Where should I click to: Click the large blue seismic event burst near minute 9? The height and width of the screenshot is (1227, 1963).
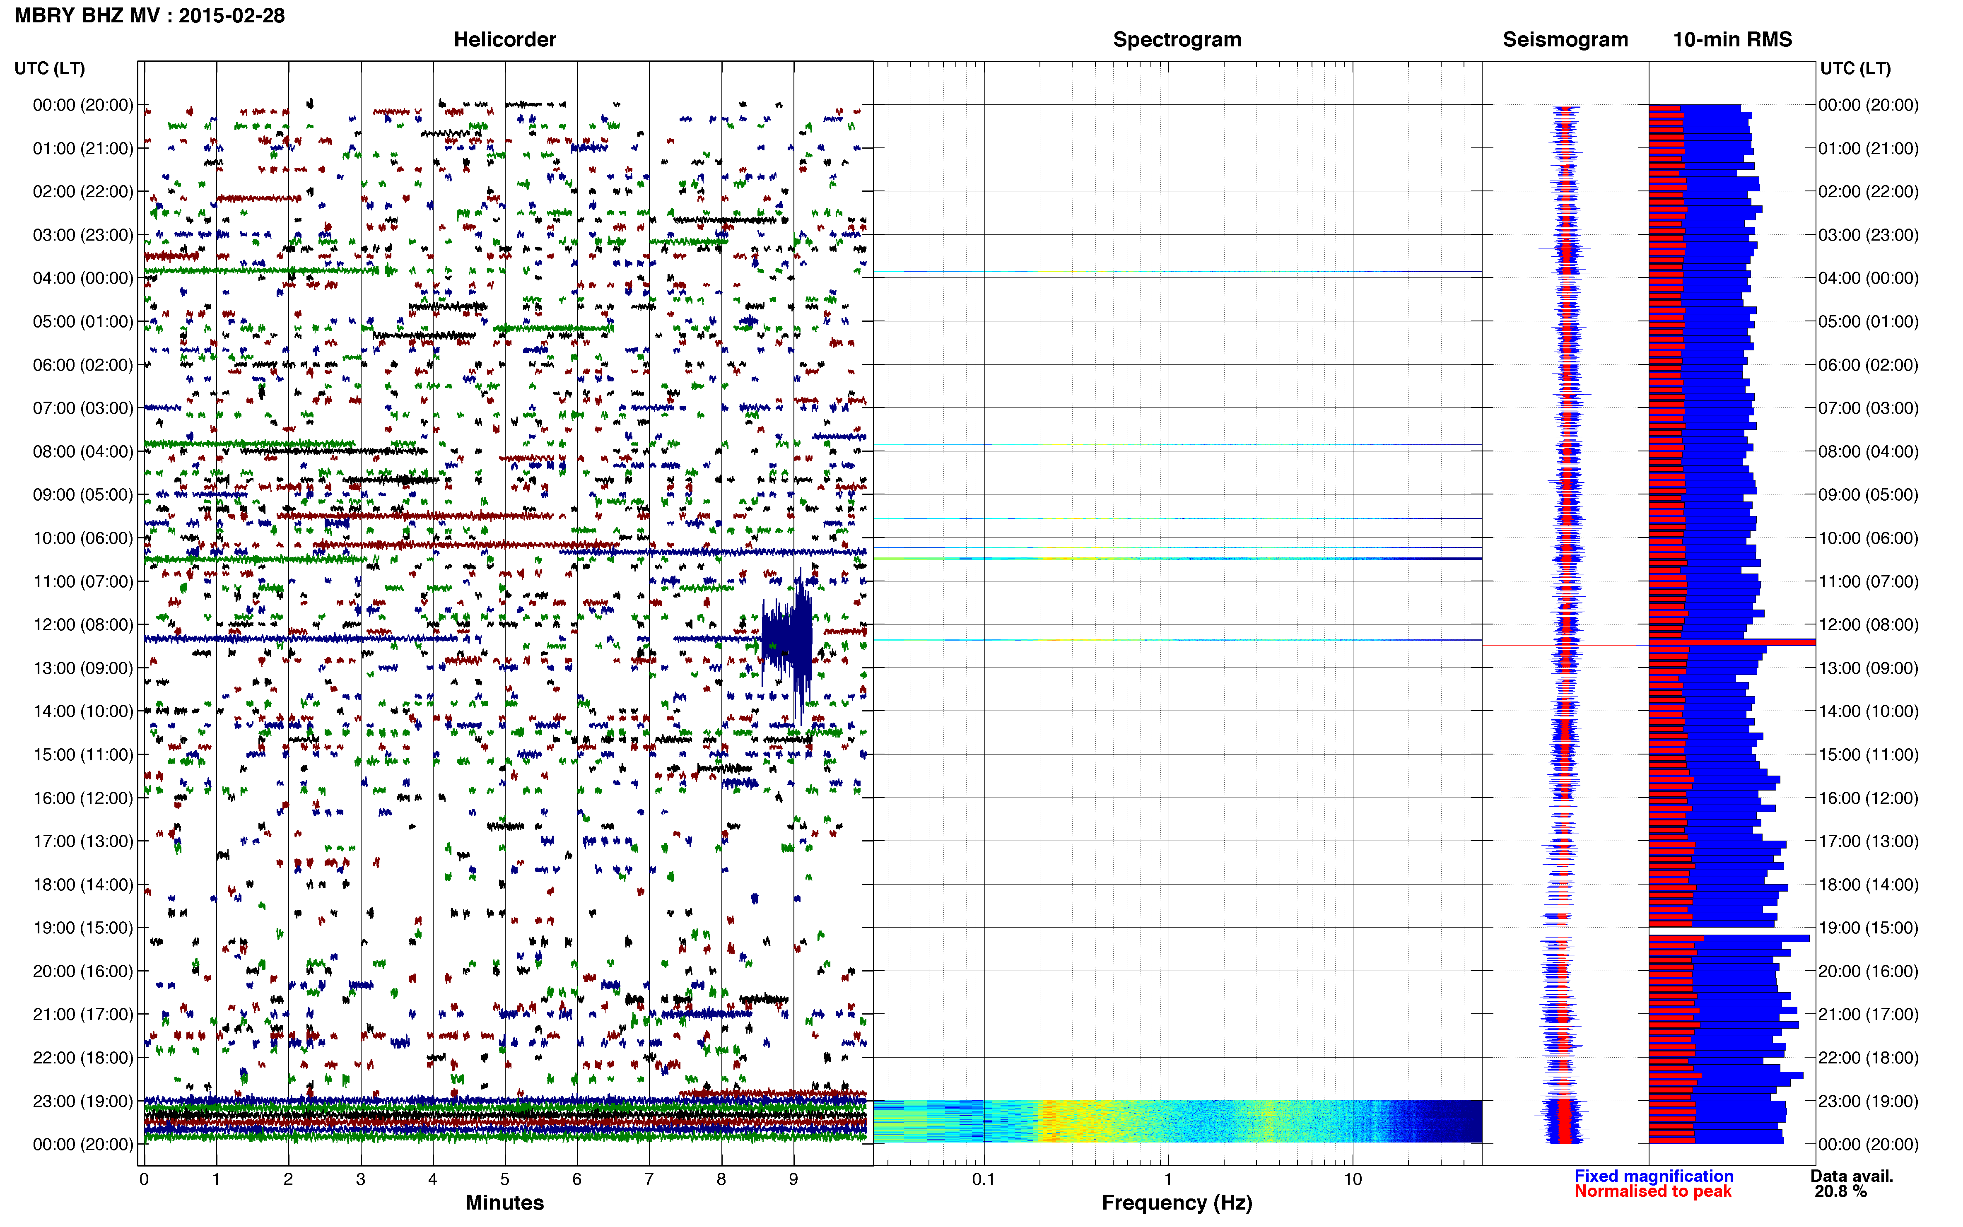tap(786, 639)
